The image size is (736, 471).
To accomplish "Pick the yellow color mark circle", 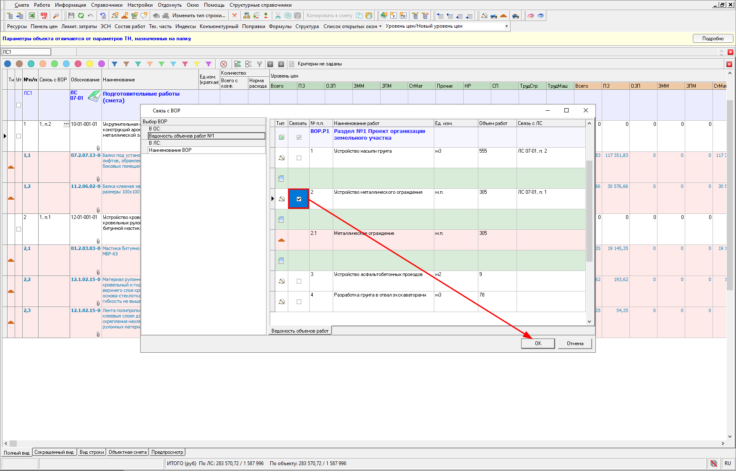I will click(90, 64).
